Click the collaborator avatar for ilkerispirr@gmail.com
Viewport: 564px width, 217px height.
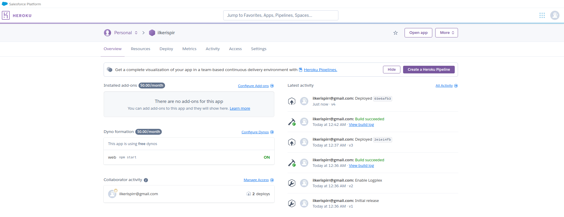[x=112, y=194]
